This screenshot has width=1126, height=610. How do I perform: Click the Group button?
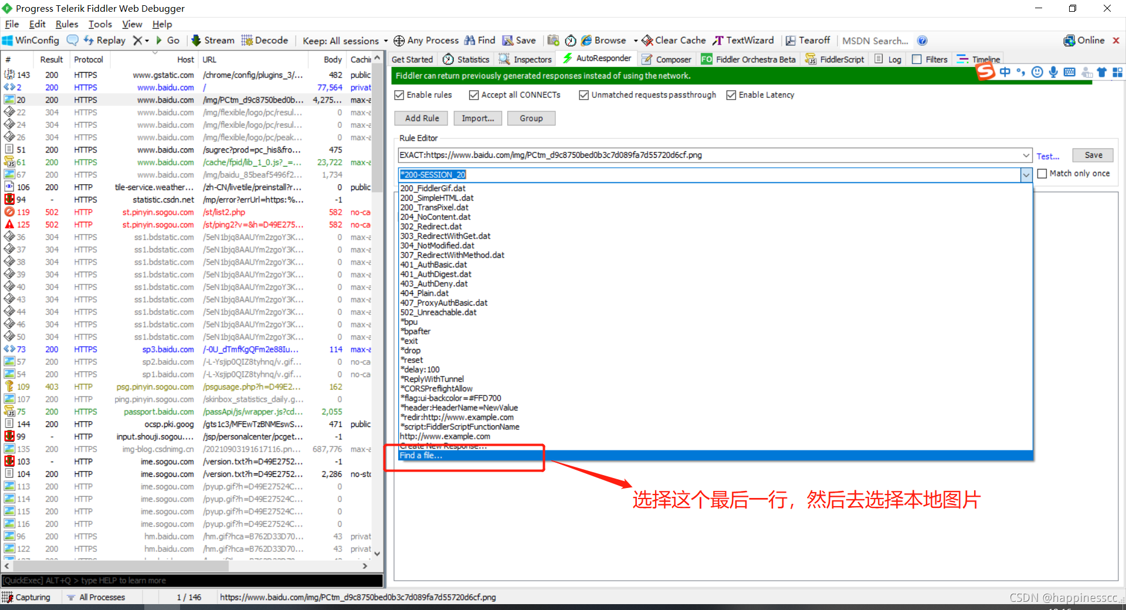[x=531, y=118]
